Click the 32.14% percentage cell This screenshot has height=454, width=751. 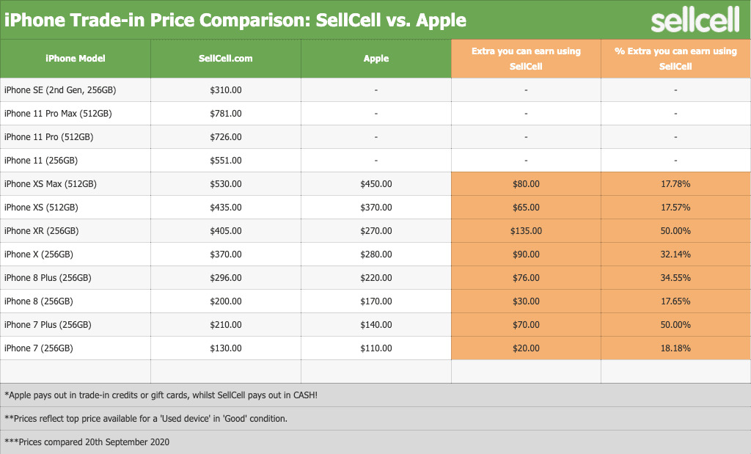pyautogui.click(x=675, y=255)
